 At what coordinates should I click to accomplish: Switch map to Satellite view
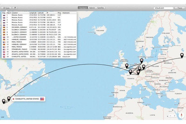point(100,8)
